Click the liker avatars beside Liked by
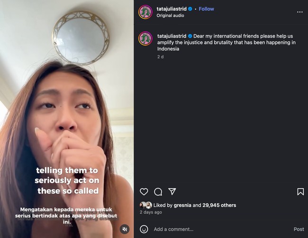The image size is (308, 238). click(145, 205)
